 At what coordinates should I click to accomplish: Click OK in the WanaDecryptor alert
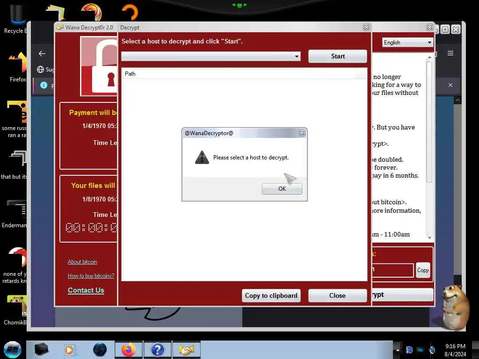282,189
